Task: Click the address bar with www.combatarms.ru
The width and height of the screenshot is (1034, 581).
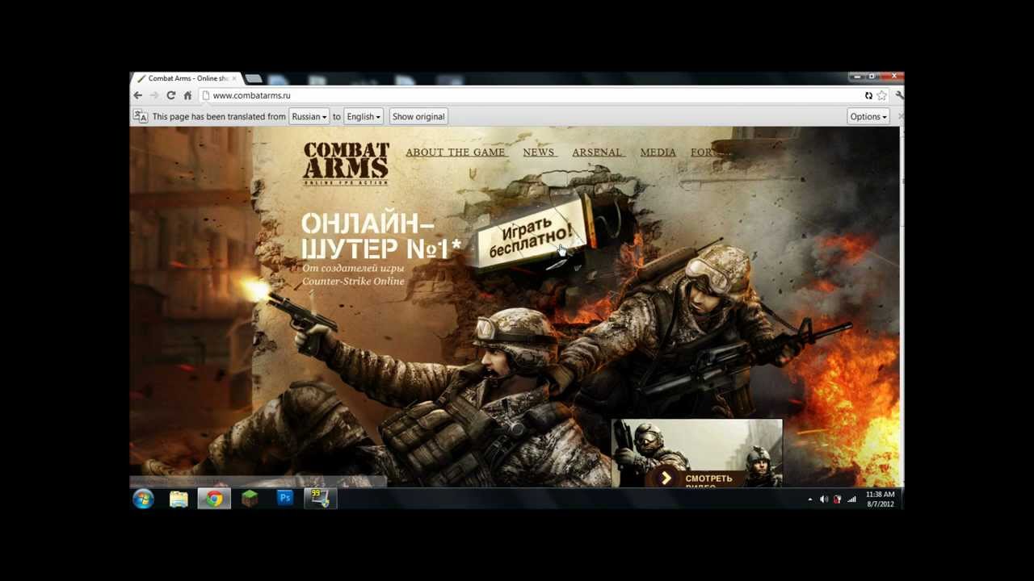Action: [529, 95]
